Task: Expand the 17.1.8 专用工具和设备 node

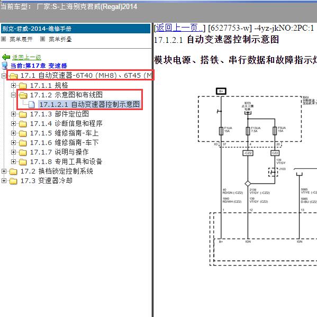Action: coord(13,161)
